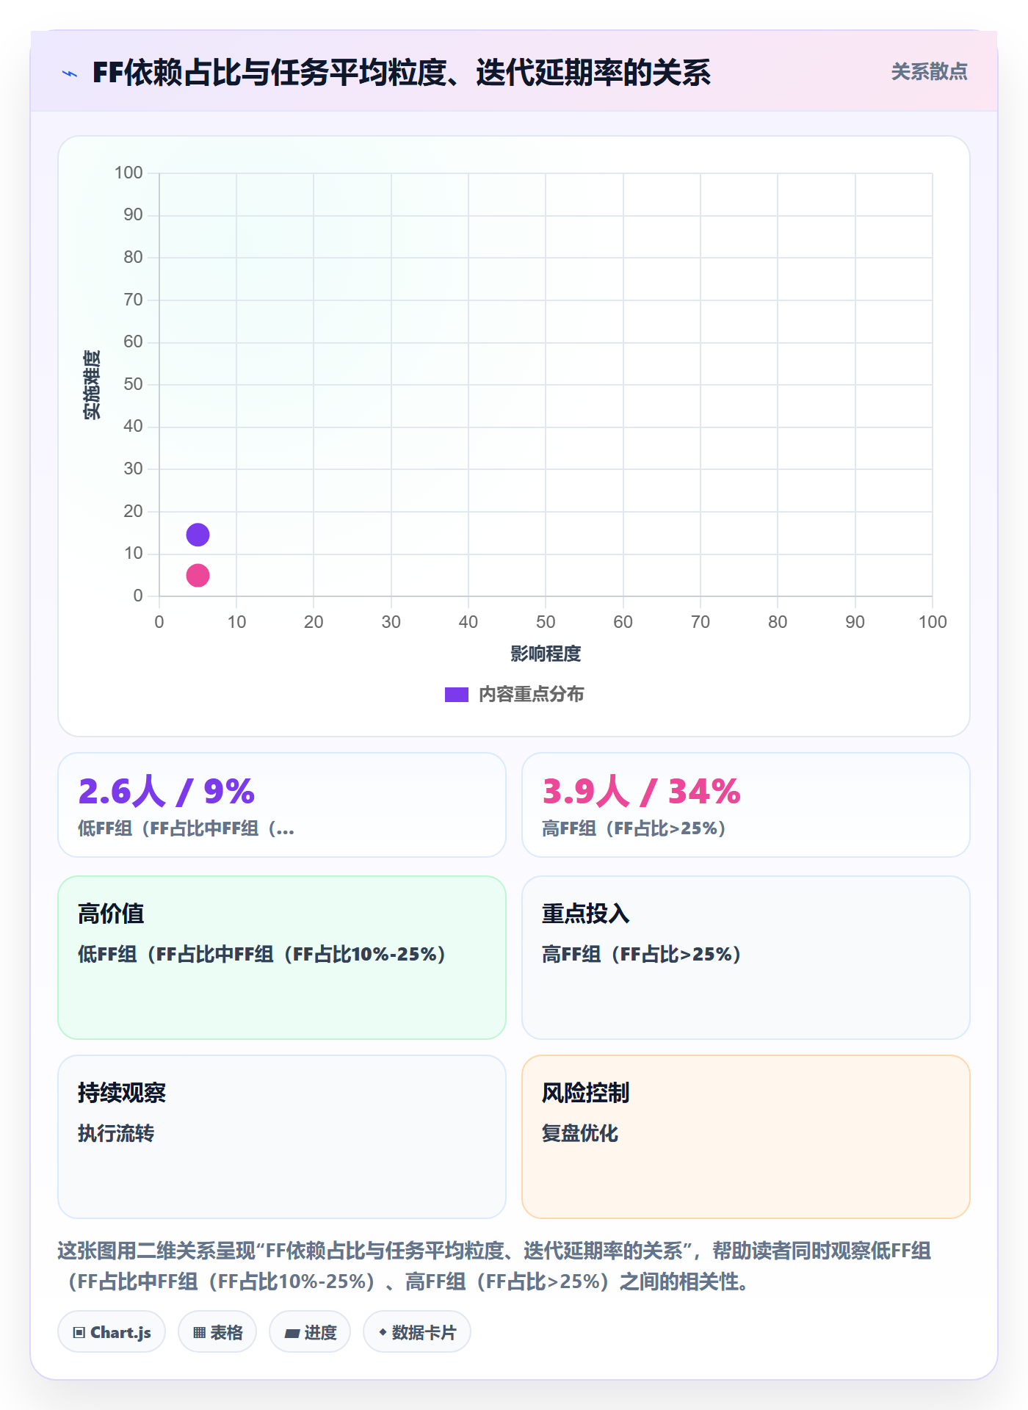Viewport: 1028px width, 1410px height.
Task: Click the truncated 低FF组 label under 2.6人
Action: 187,828
